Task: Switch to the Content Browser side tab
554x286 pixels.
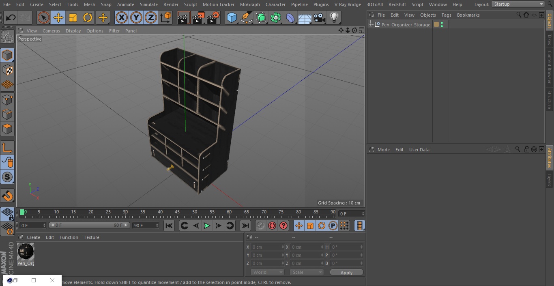Action: pyautogui.click(x=550, y=67)
